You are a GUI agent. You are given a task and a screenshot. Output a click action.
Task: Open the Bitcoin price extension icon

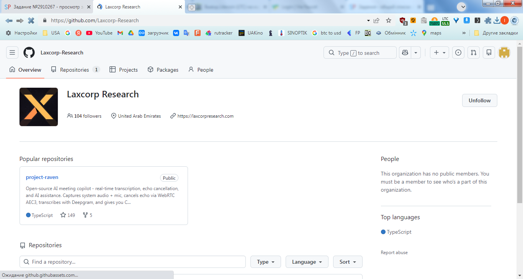435,21
